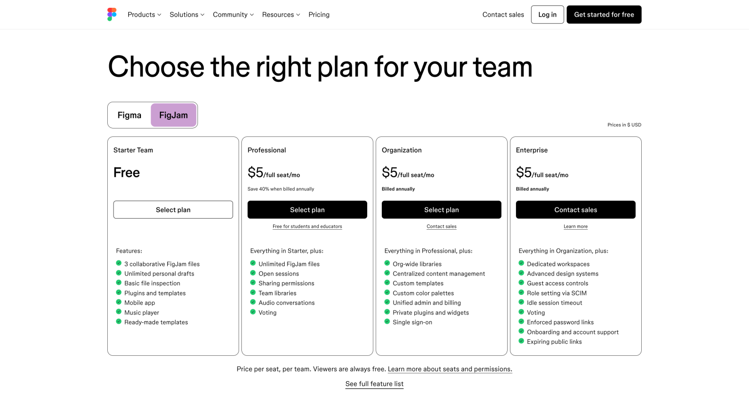Open Learn more about seats and permissions
Screen dimensions: 749x404
point(449,369)
